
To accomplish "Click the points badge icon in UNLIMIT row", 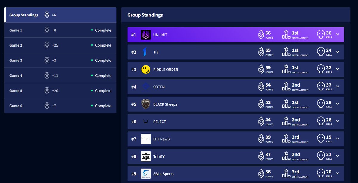I will [261, 35].
